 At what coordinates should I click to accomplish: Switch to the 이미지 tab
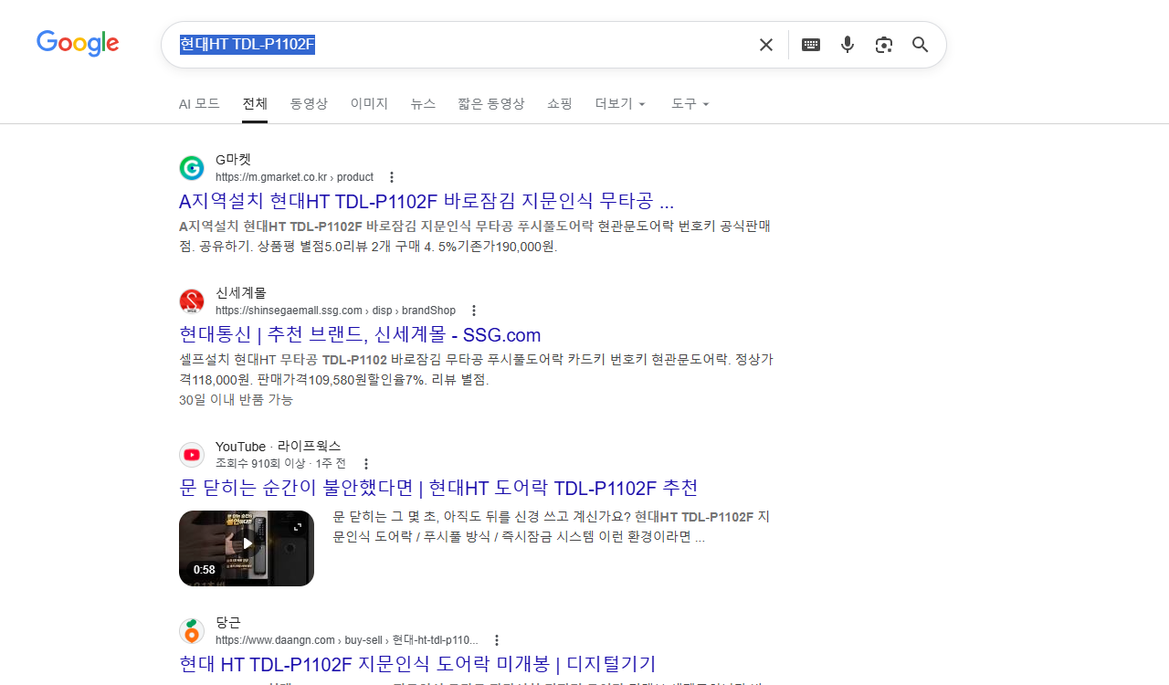(369, 103)
